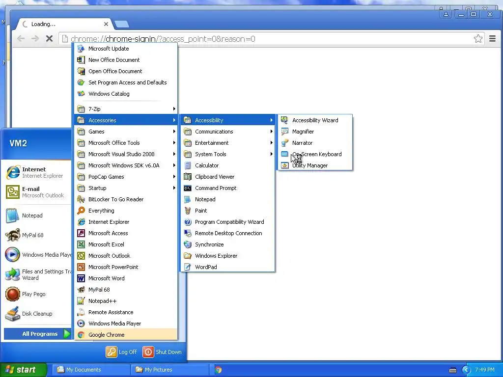The image size is (503, 377).
Task: Close the Loading tab
Action: click(x=106, y=24)
